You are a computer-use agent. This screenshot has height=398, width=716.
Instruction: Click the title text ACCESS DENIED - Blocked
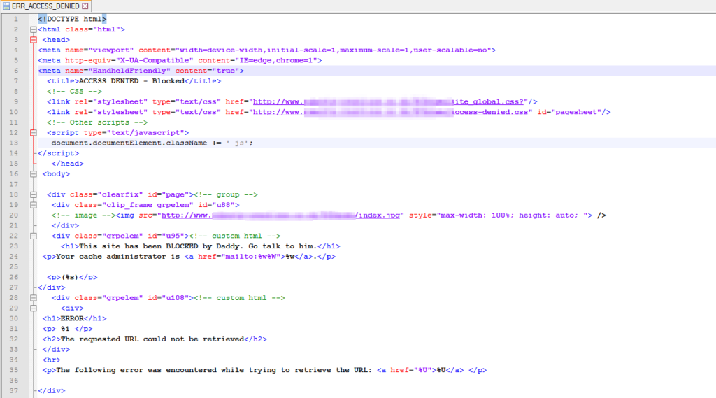point(131,81)
